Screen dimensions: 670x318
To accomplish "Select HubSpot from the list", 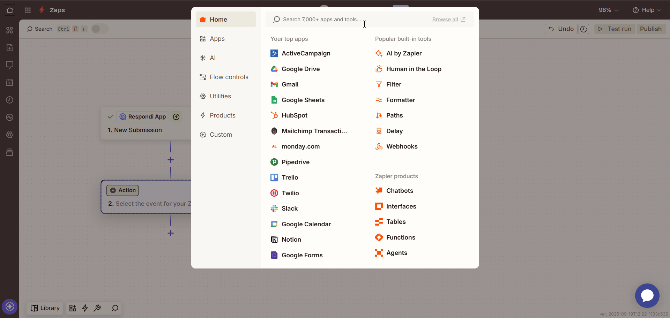I will pos(289,115).
